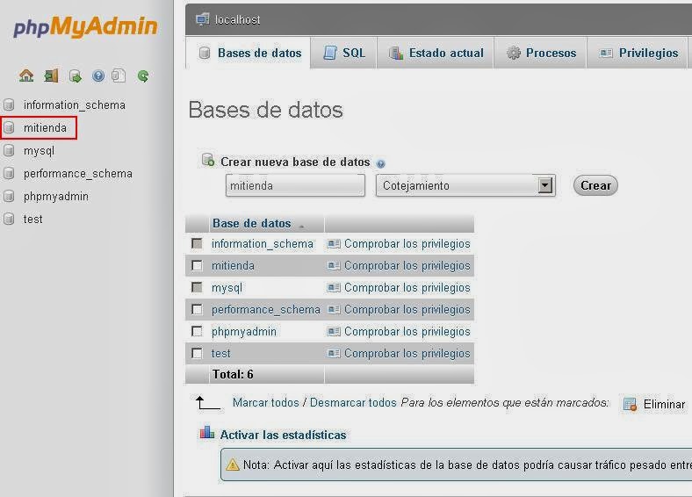The height and width of the screenshot is (497, 692).
Task: Select mitienda in the sidebar list
Action: tap(45, 128)
